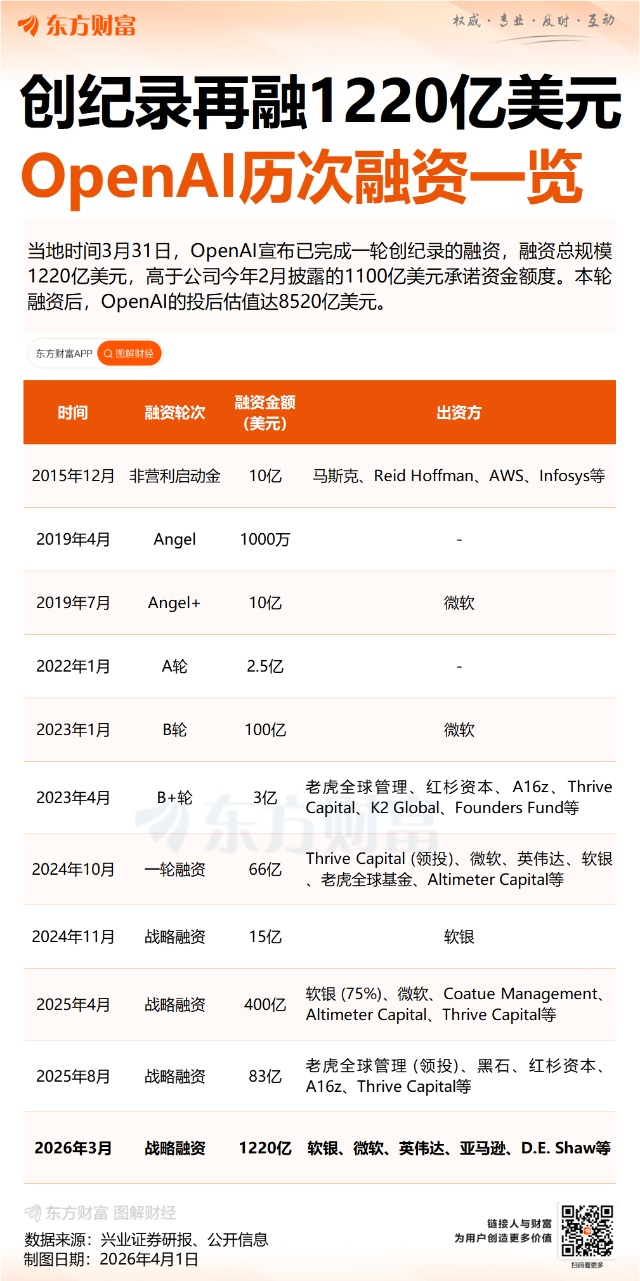Click investors cell mentioning K2 Global
640x1281 pixels.
pyautogui.click(x=459, y=797)
